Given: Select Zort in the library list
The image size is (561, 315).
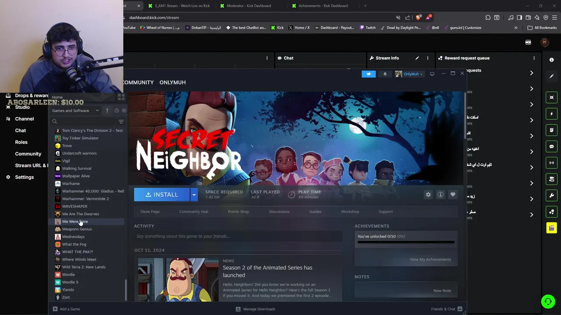Looking at the screenshot, I should click(x=66, y=297).
